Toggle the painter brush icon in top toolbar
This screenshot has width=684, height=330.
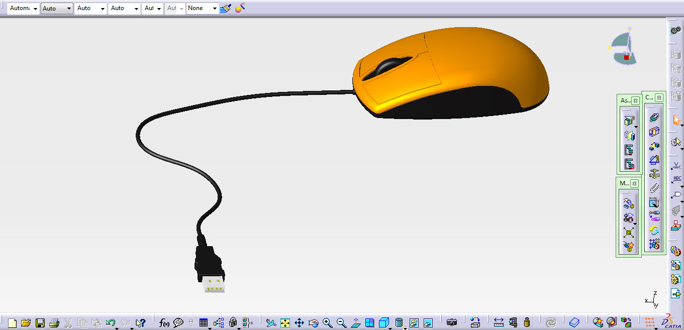[x=226, y=8]
